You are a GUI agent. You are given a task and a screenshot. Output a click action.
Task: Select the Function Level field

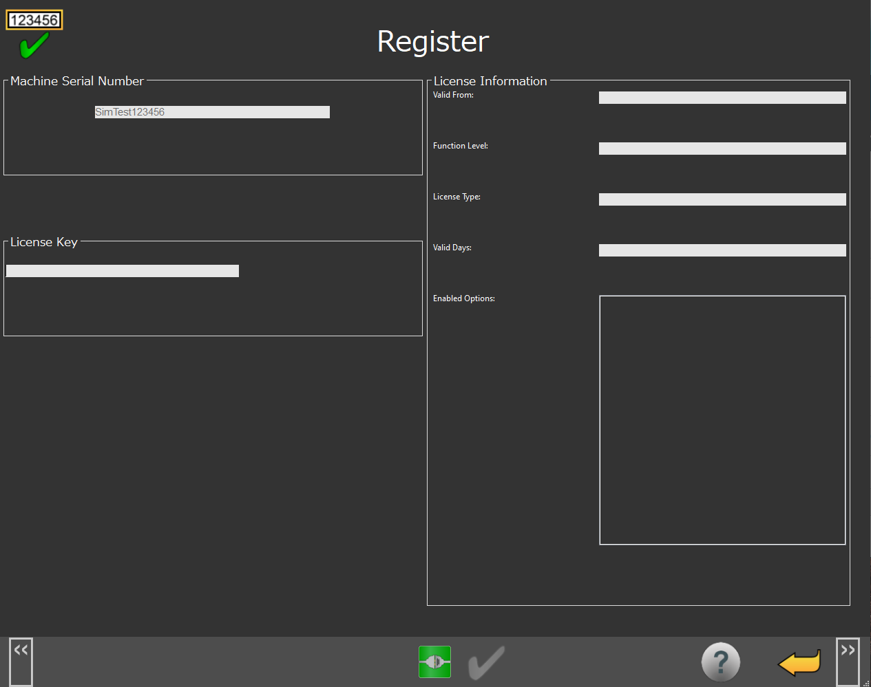click(722, 149)
